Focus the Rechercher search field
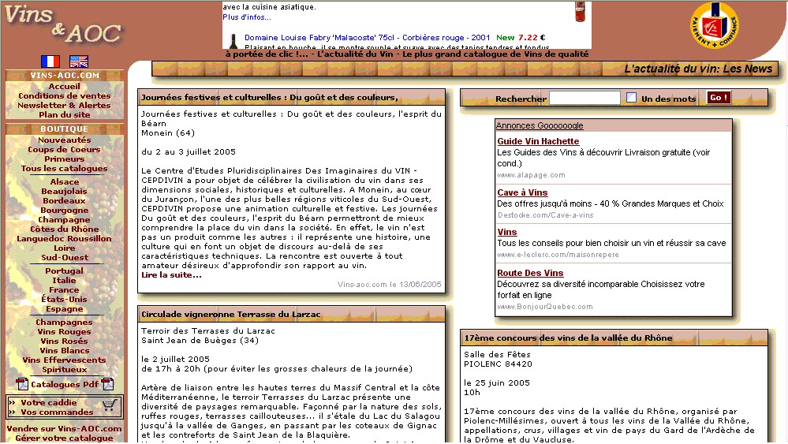The width and height of the screenshot is (788, 444). [x=584, y=98]
